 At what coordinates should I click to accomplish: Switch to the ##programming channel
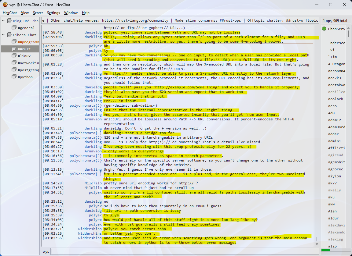pos(28,42)
